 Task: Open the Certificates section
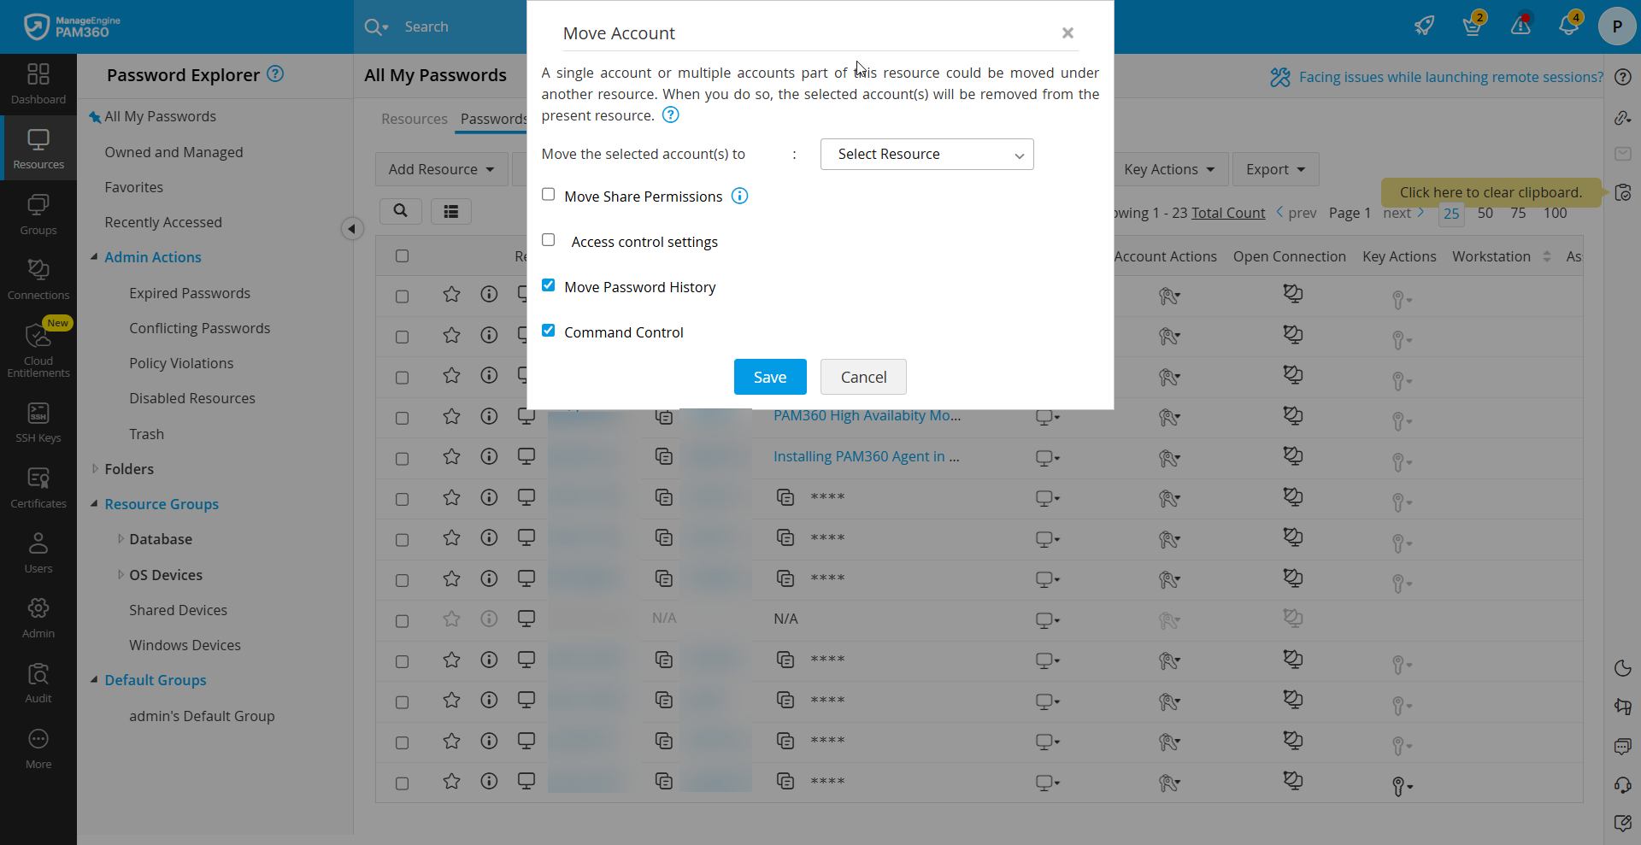(38, 486)
